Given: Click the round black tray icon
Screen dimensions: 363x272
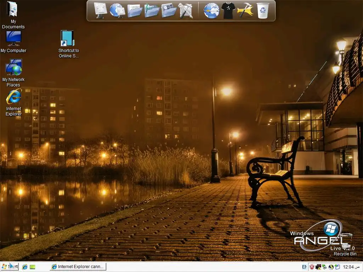Looking at the screenshot, I should [331, 267].
